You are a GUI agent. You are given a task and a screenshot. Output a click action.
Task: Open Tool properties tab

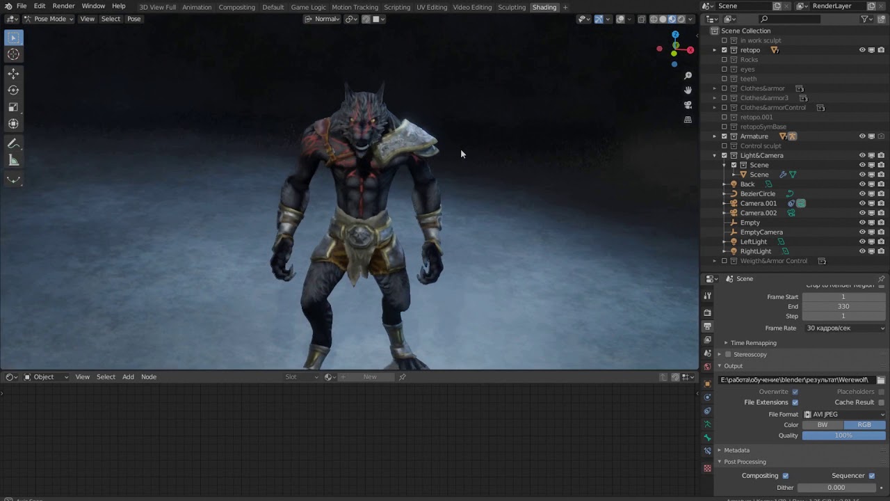coord(707,296)
